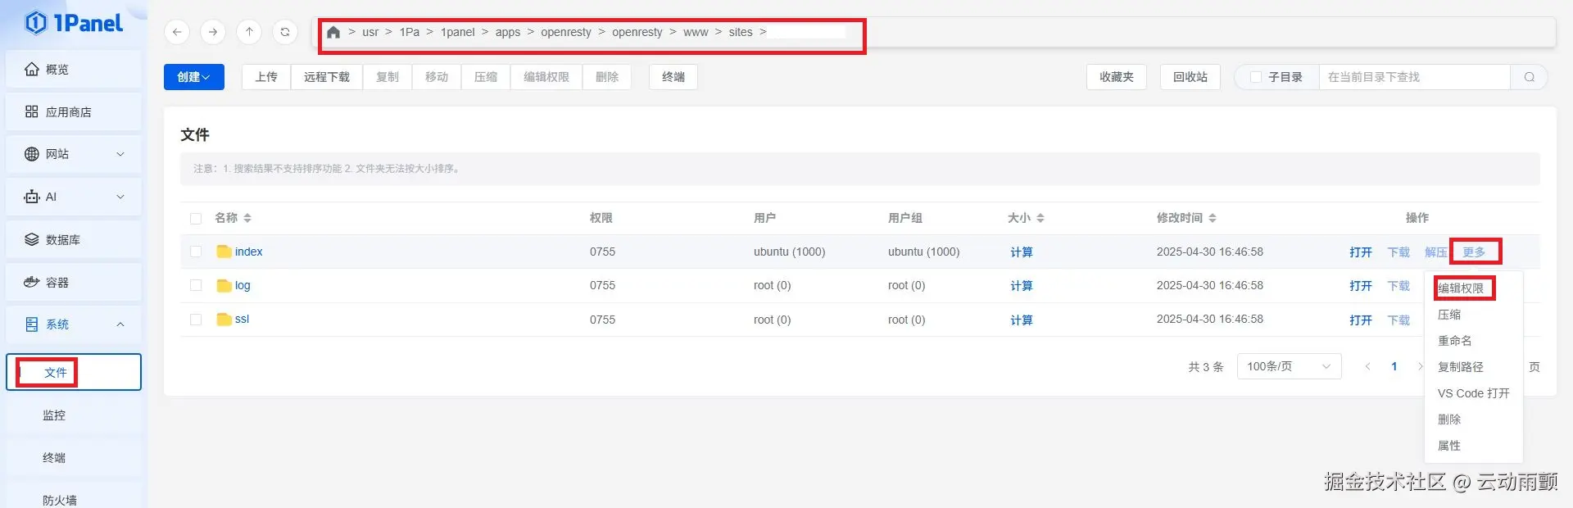Collapse the 系统 sidebar section
The image size is (1573, 508).
click(x=74, y=324)
